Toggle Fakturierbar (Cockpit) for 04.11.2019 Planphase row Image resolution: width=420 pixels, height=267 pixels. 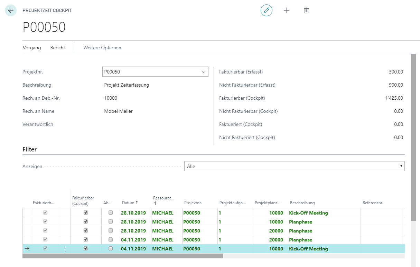click(86, 239)
